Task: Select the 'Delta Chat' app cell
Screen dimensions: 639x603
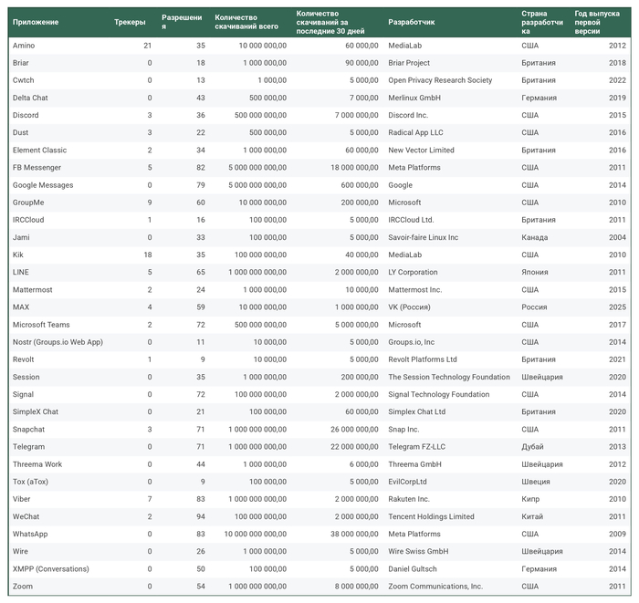Action: 30,98
